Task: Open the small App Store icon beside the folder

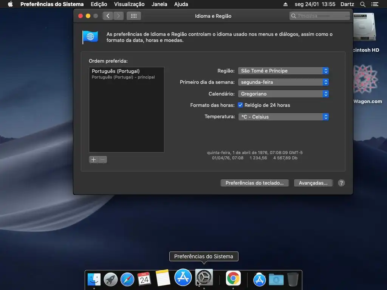Action: pos(259,280)
